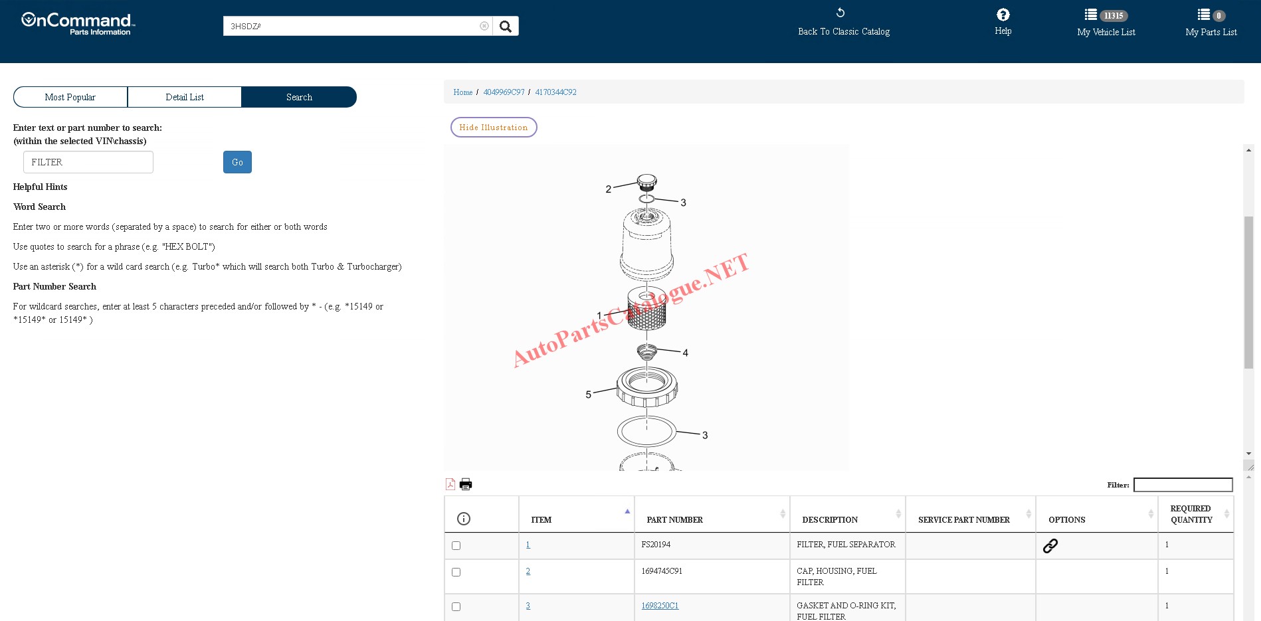Print the parts list
The height and width of the screenshot is (621, 1261).
466,484
